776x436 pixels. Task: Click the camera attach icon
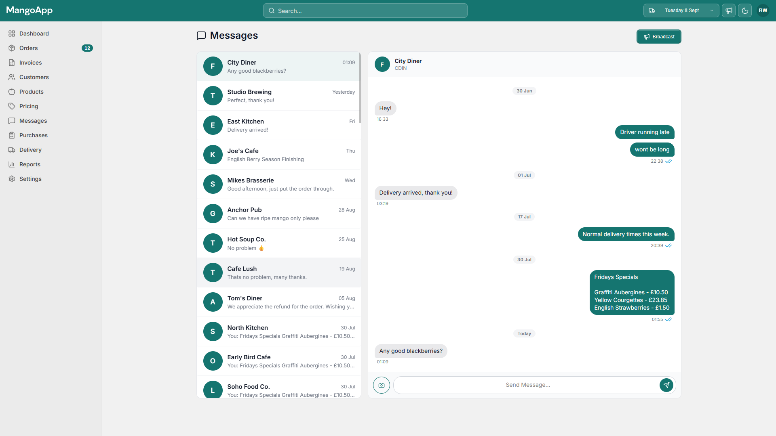click(382, 385)
